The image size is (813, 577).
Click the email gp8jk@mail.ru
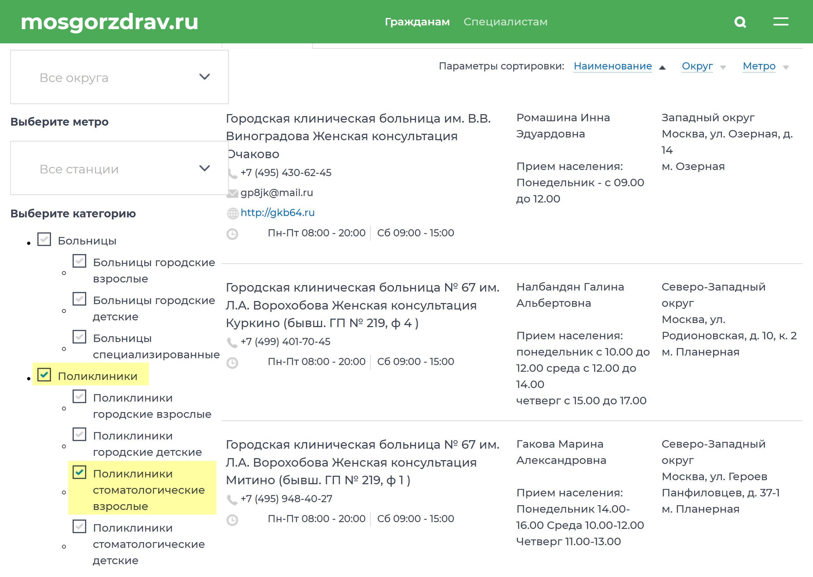[277, 193]
